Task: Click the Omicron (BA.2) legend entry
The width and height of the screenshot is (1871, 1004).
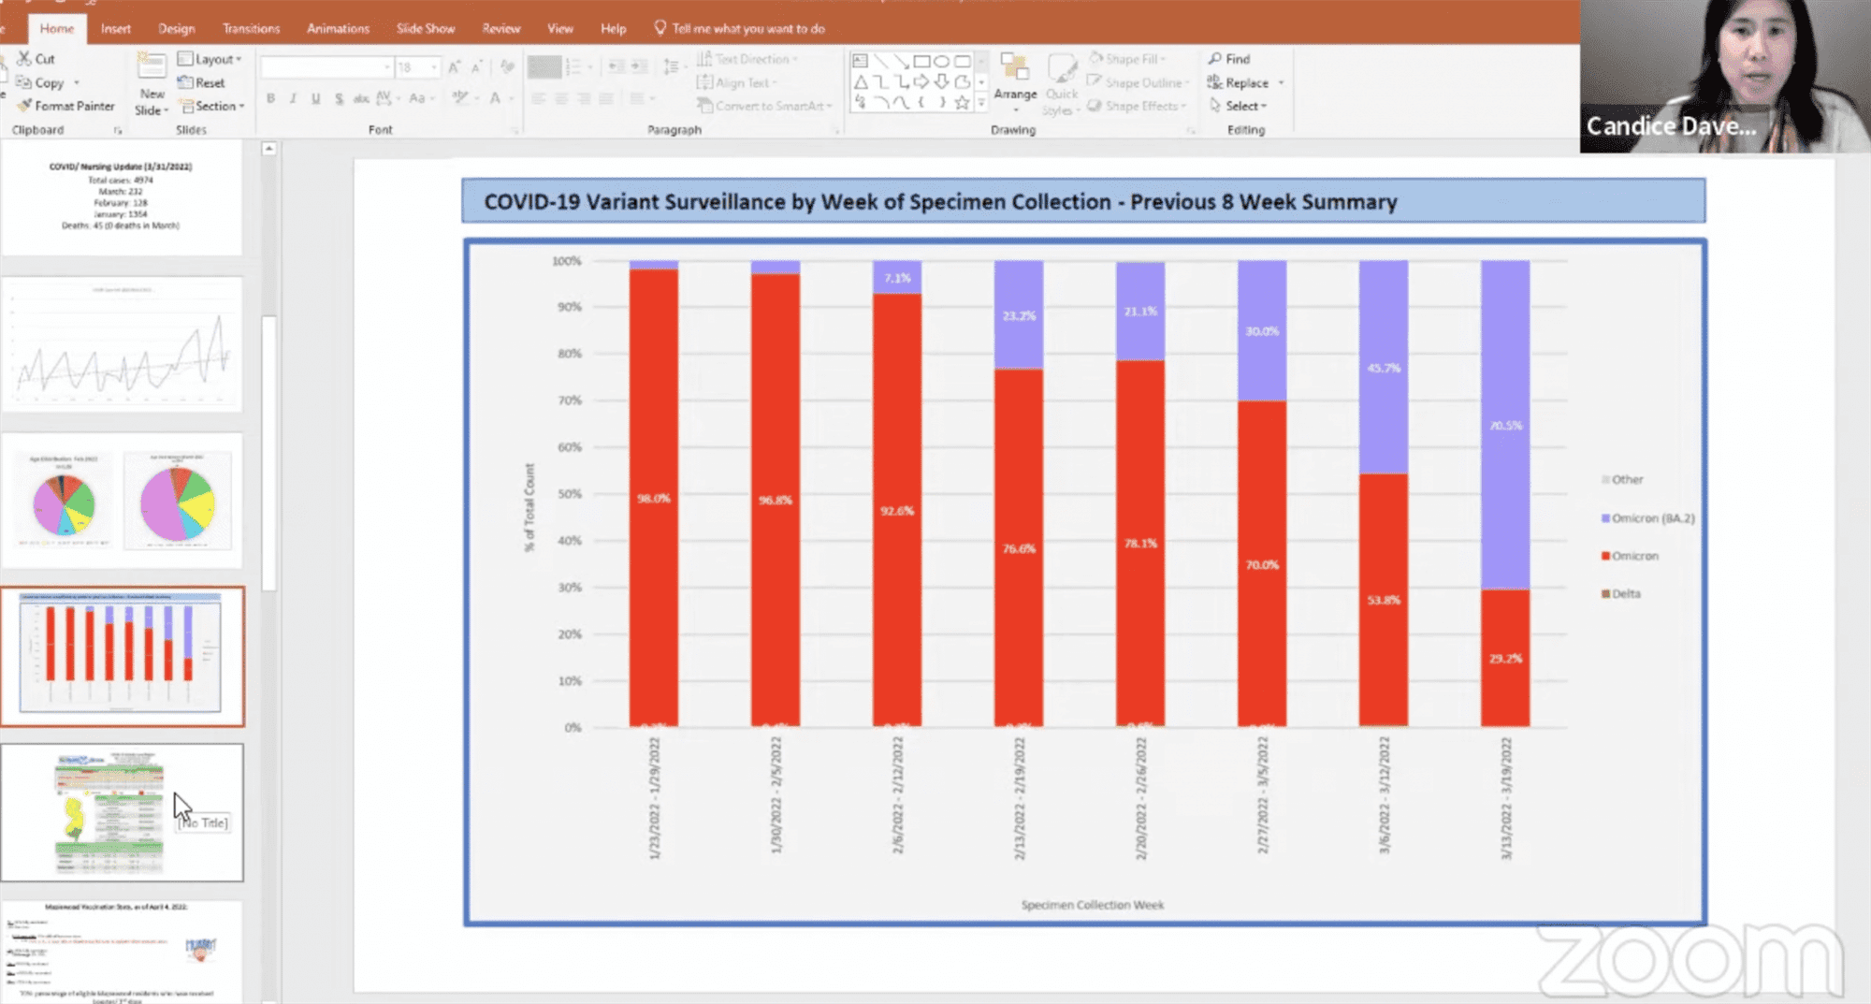Action: 1648,517
